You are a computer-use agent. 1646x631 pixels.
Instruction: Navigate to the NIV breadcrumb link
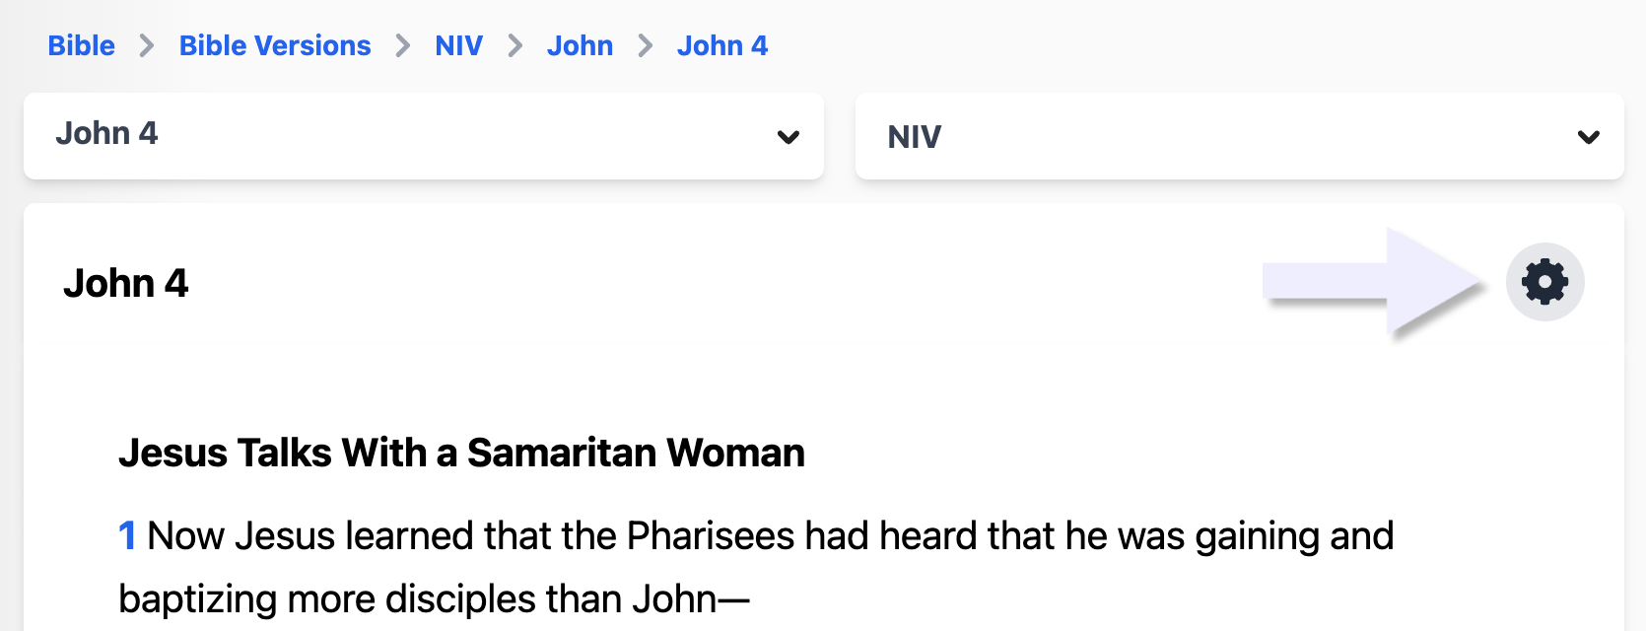(x=458, y=45)
